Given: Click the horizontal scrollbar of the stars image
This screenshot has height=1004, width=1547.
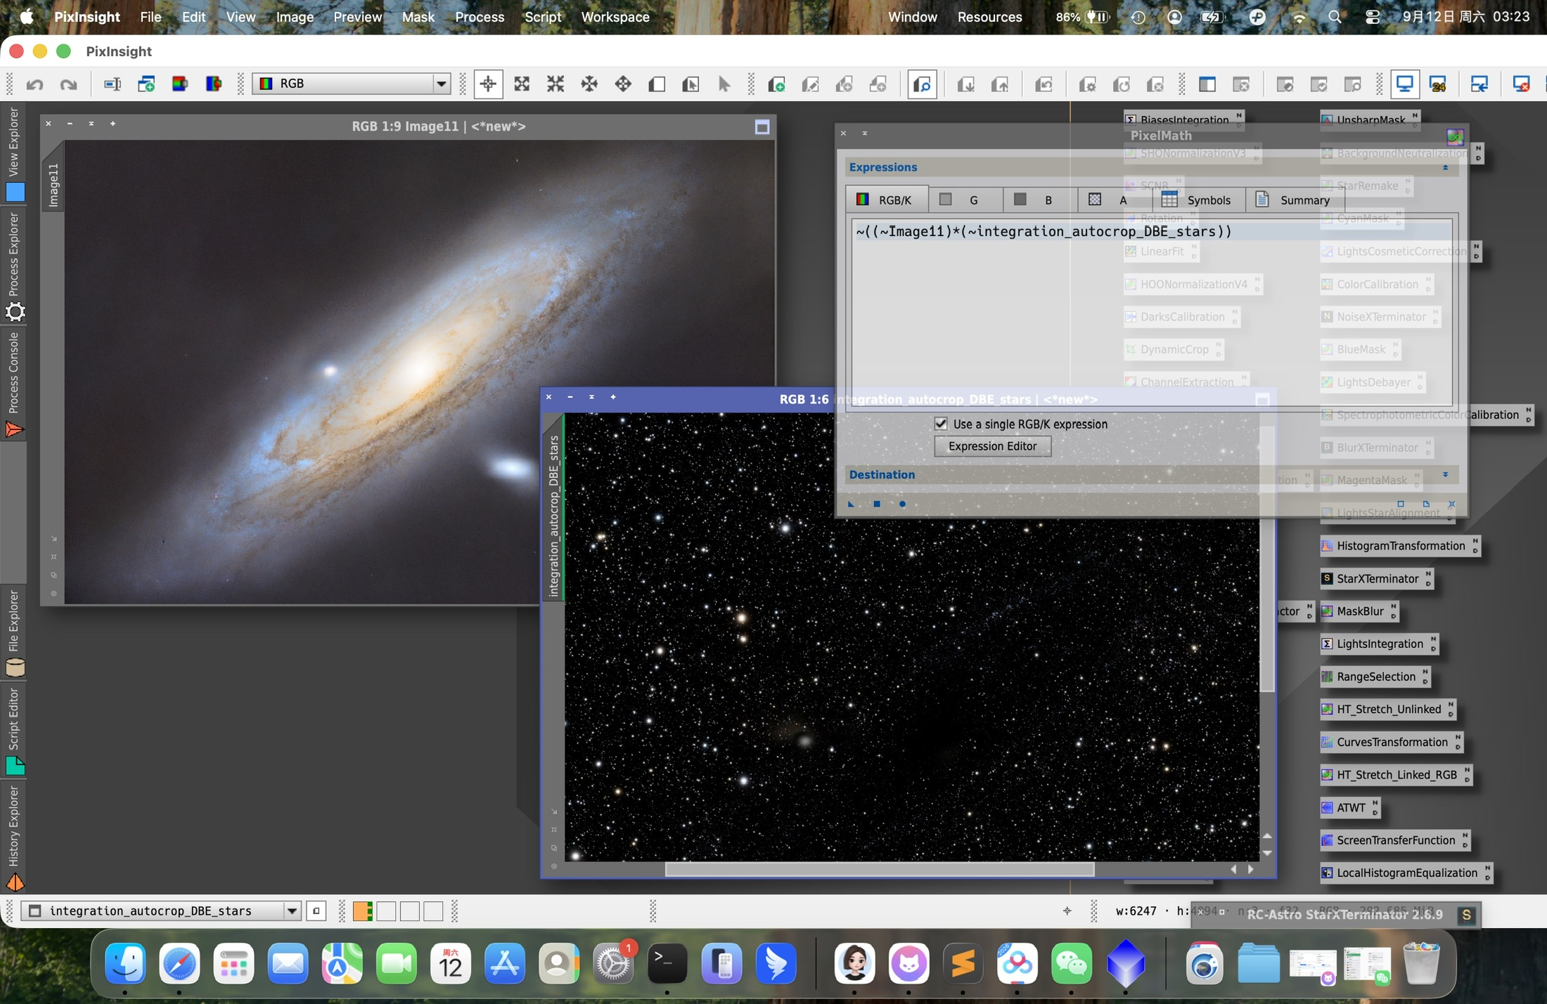Looking at the screenshot, I should [x=879, y=870].
